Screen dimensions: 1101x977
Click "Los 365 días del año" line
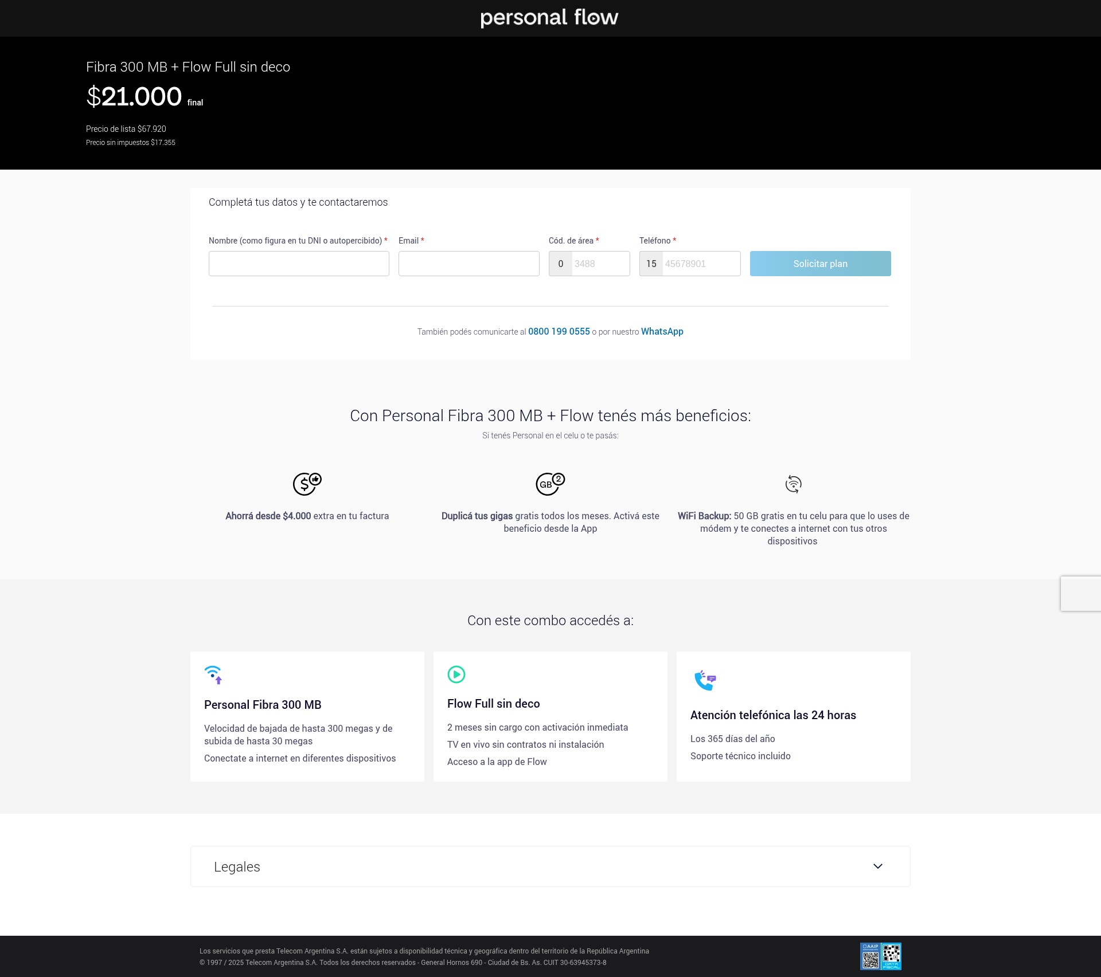pos(733,739)
